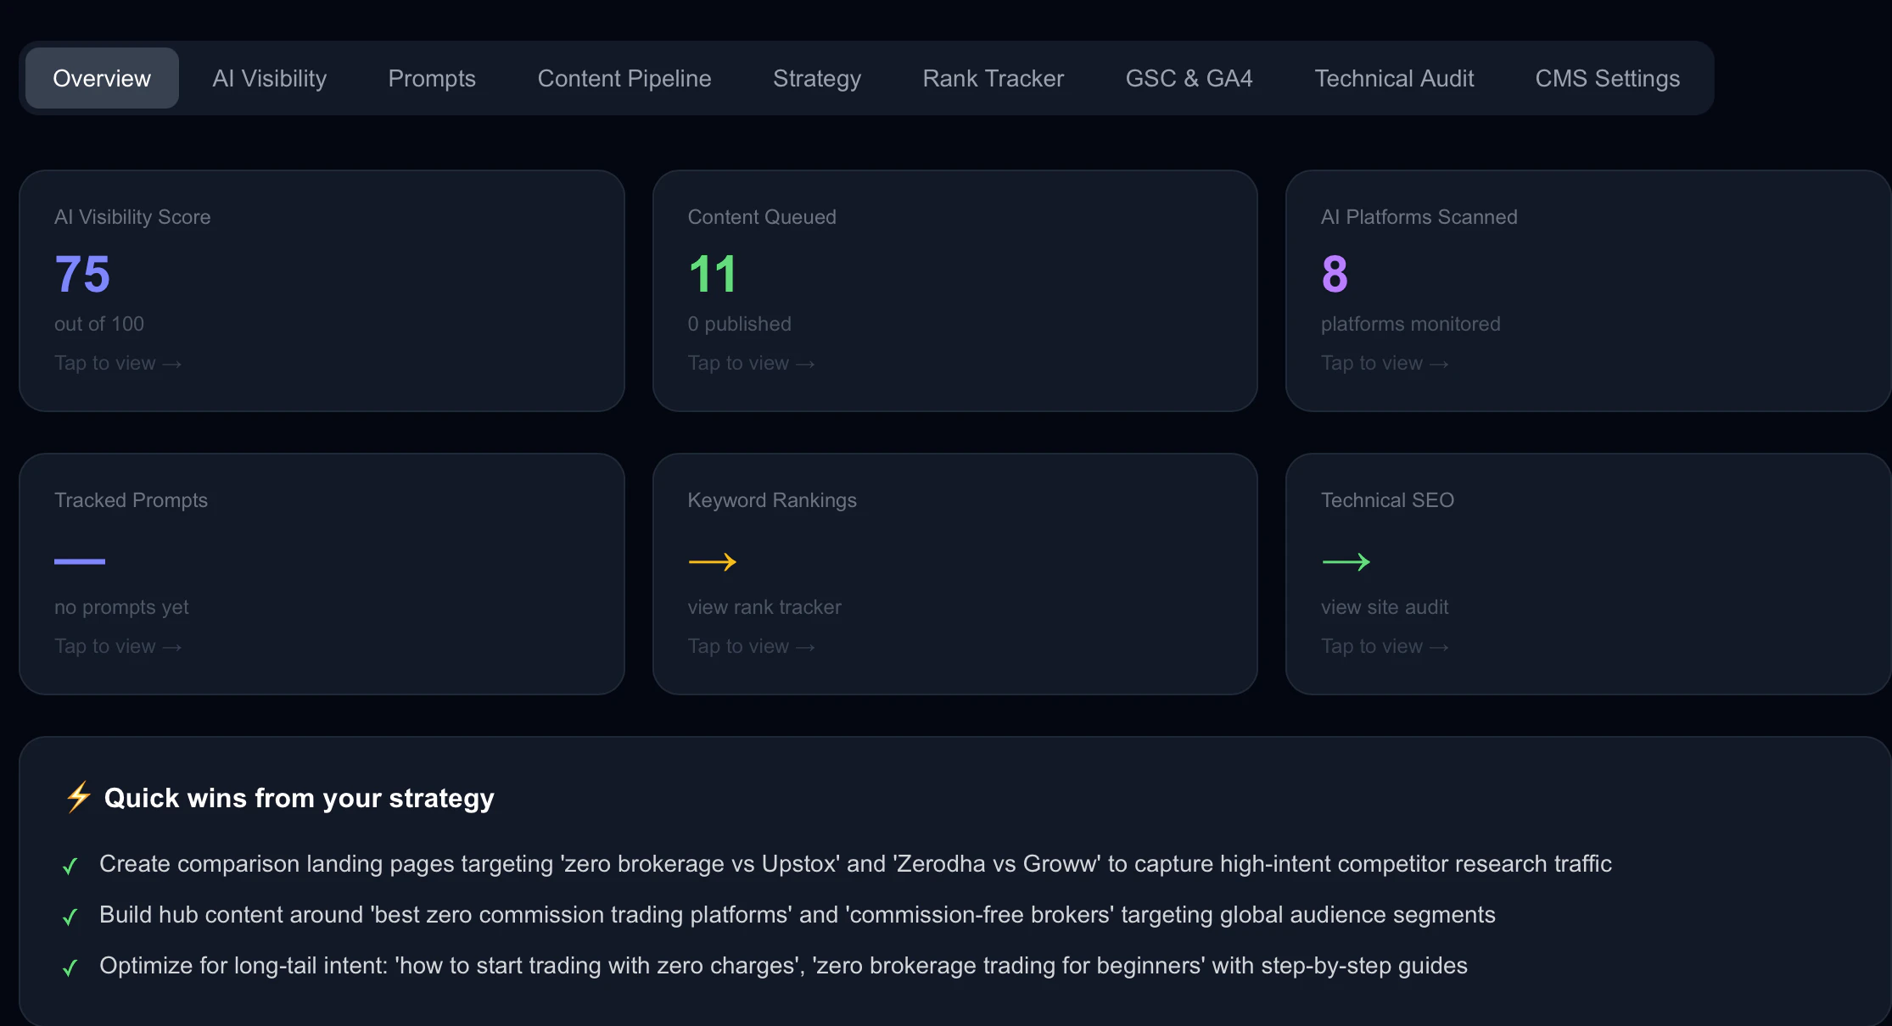Click the checkmark beside hub content tip
Viewport: 1892px width, 1026px height.
[x=70, y=917]
